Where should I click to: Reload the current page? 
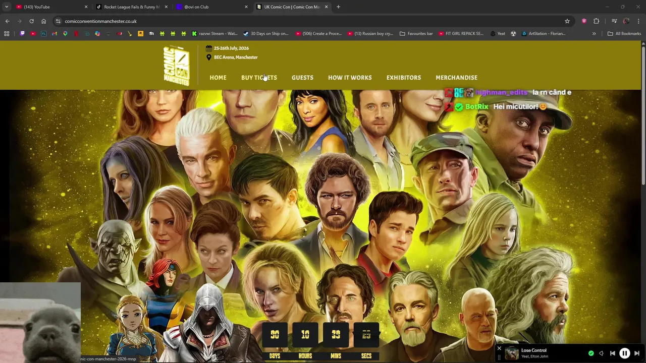(31, 21)
